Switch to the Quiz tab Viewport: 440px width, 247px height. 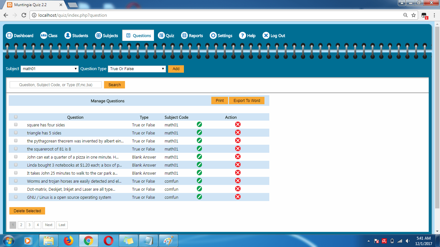point(166,35)
